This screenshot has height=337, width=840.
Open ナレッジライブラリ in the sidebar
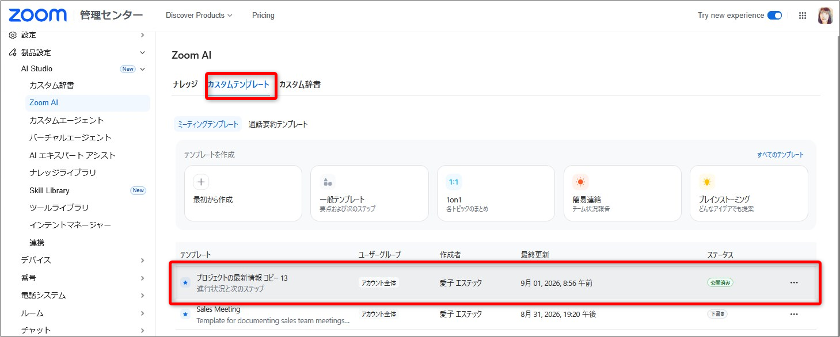click(x=63, y=173)
